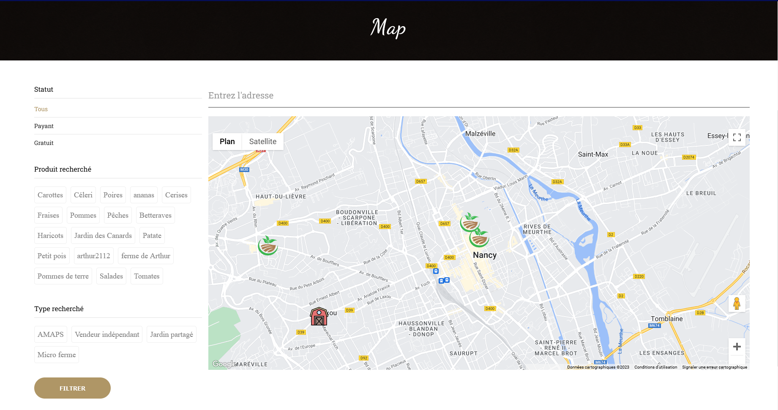Open Signaler une erreur cartographique link

pyautogui.click(x=714, y=367)
